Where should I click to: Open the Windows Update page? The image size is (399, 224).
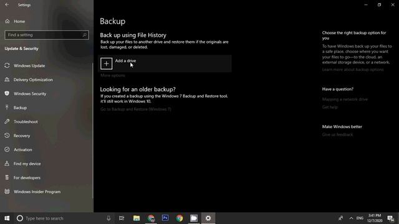pos(29,66)
